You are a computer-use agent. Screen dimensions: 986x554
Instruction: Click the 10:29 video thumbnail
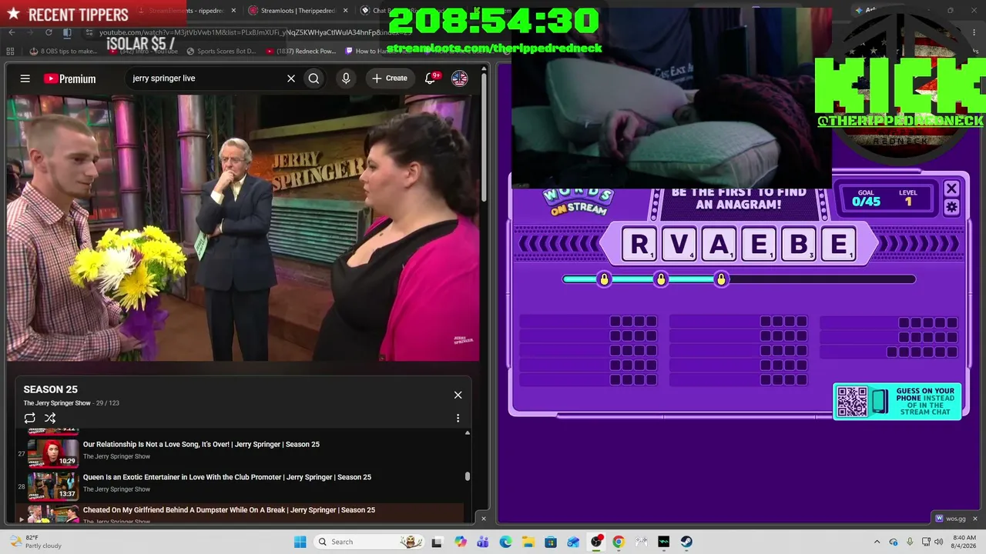tap(53, 452)
